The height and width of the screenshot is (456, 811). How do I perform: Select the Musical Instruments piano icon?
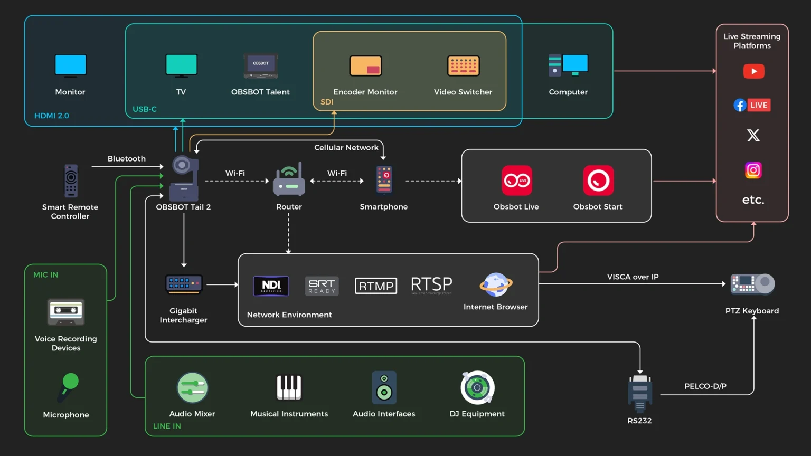pos(289,387)
